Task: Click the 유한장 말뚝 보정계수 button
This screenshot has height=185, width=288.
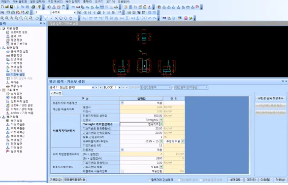Action: pyautogui.click(x=271, y=98)
